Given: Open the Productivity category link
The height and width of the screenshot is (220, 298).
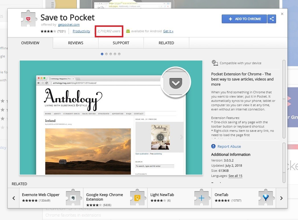Looking at the screenshot, I should (81, 31).
